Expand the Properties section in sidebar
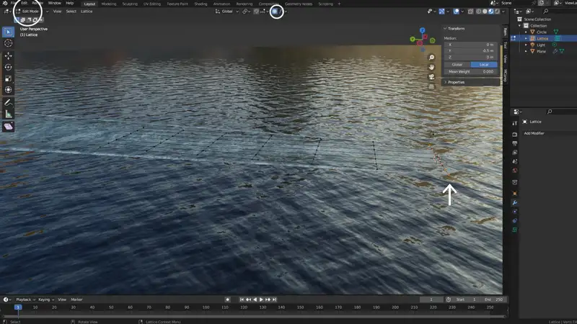This screenshot has width=577, height=324. click(457, 82)
